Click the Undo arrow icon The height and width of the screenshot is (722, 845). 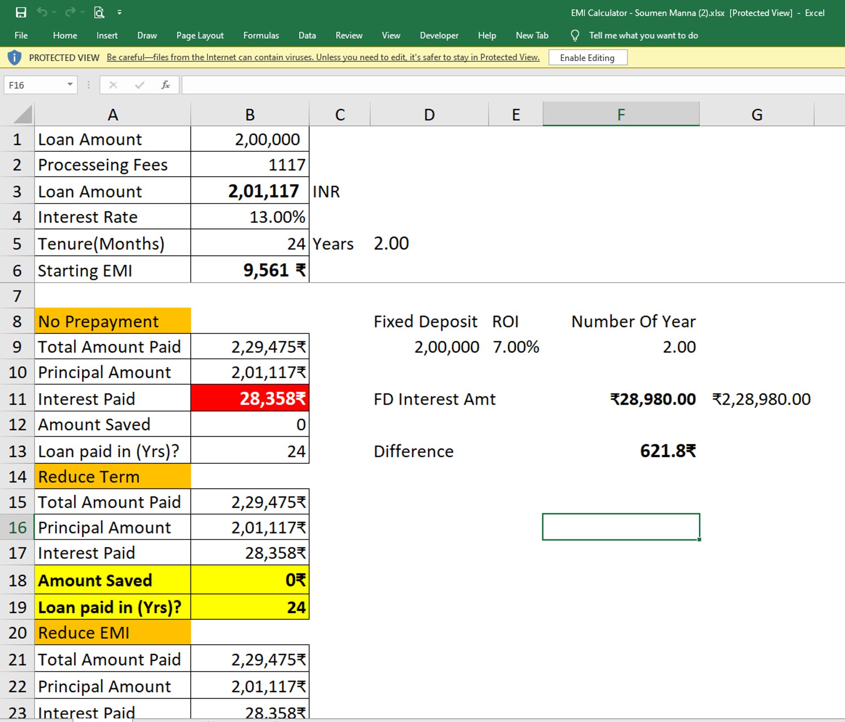click(x=42, y=12)
